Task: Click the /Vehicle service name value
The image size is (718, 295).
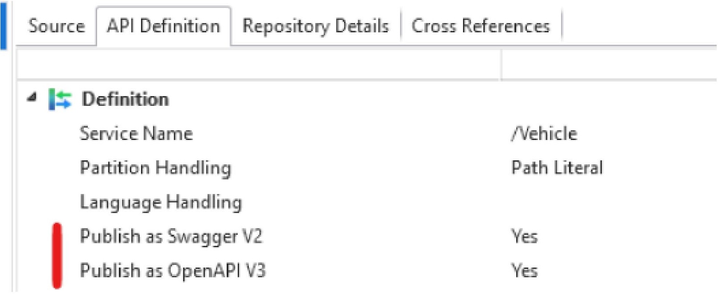Action: tap(545, 134)
